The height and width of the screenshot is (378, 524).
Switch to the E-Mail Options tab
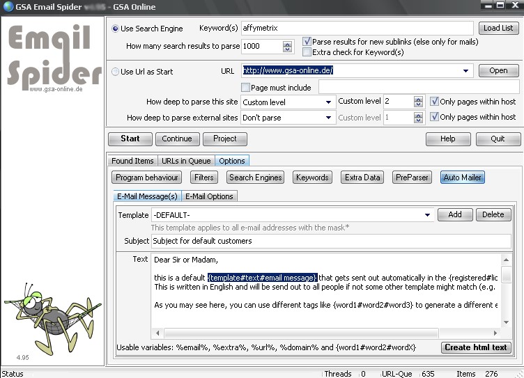[209, 196]
